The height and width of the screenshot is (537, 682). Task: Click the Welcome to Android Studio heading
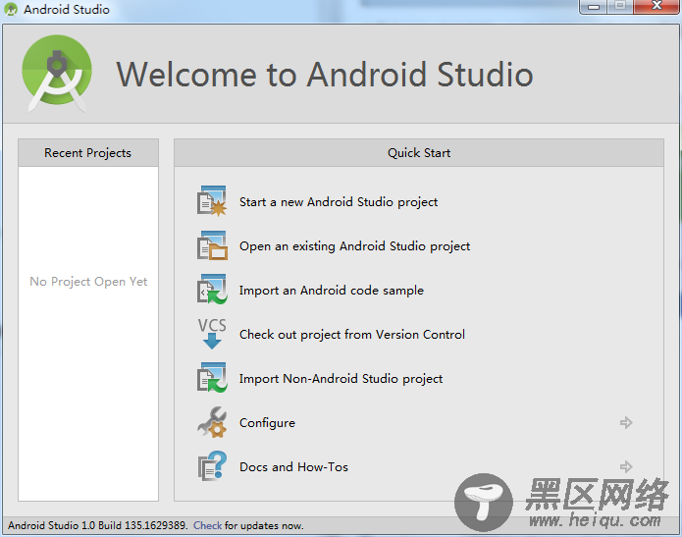point(325,75)
